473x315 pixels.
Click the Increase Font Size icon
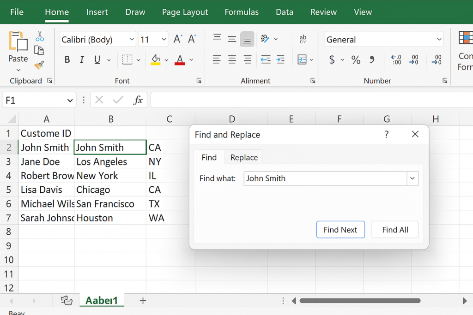(x=177, y=40)
